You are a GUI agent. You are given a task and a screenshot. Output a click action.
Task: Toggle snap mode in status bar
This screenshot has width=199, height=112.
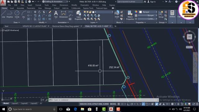[x=122, y=104]
